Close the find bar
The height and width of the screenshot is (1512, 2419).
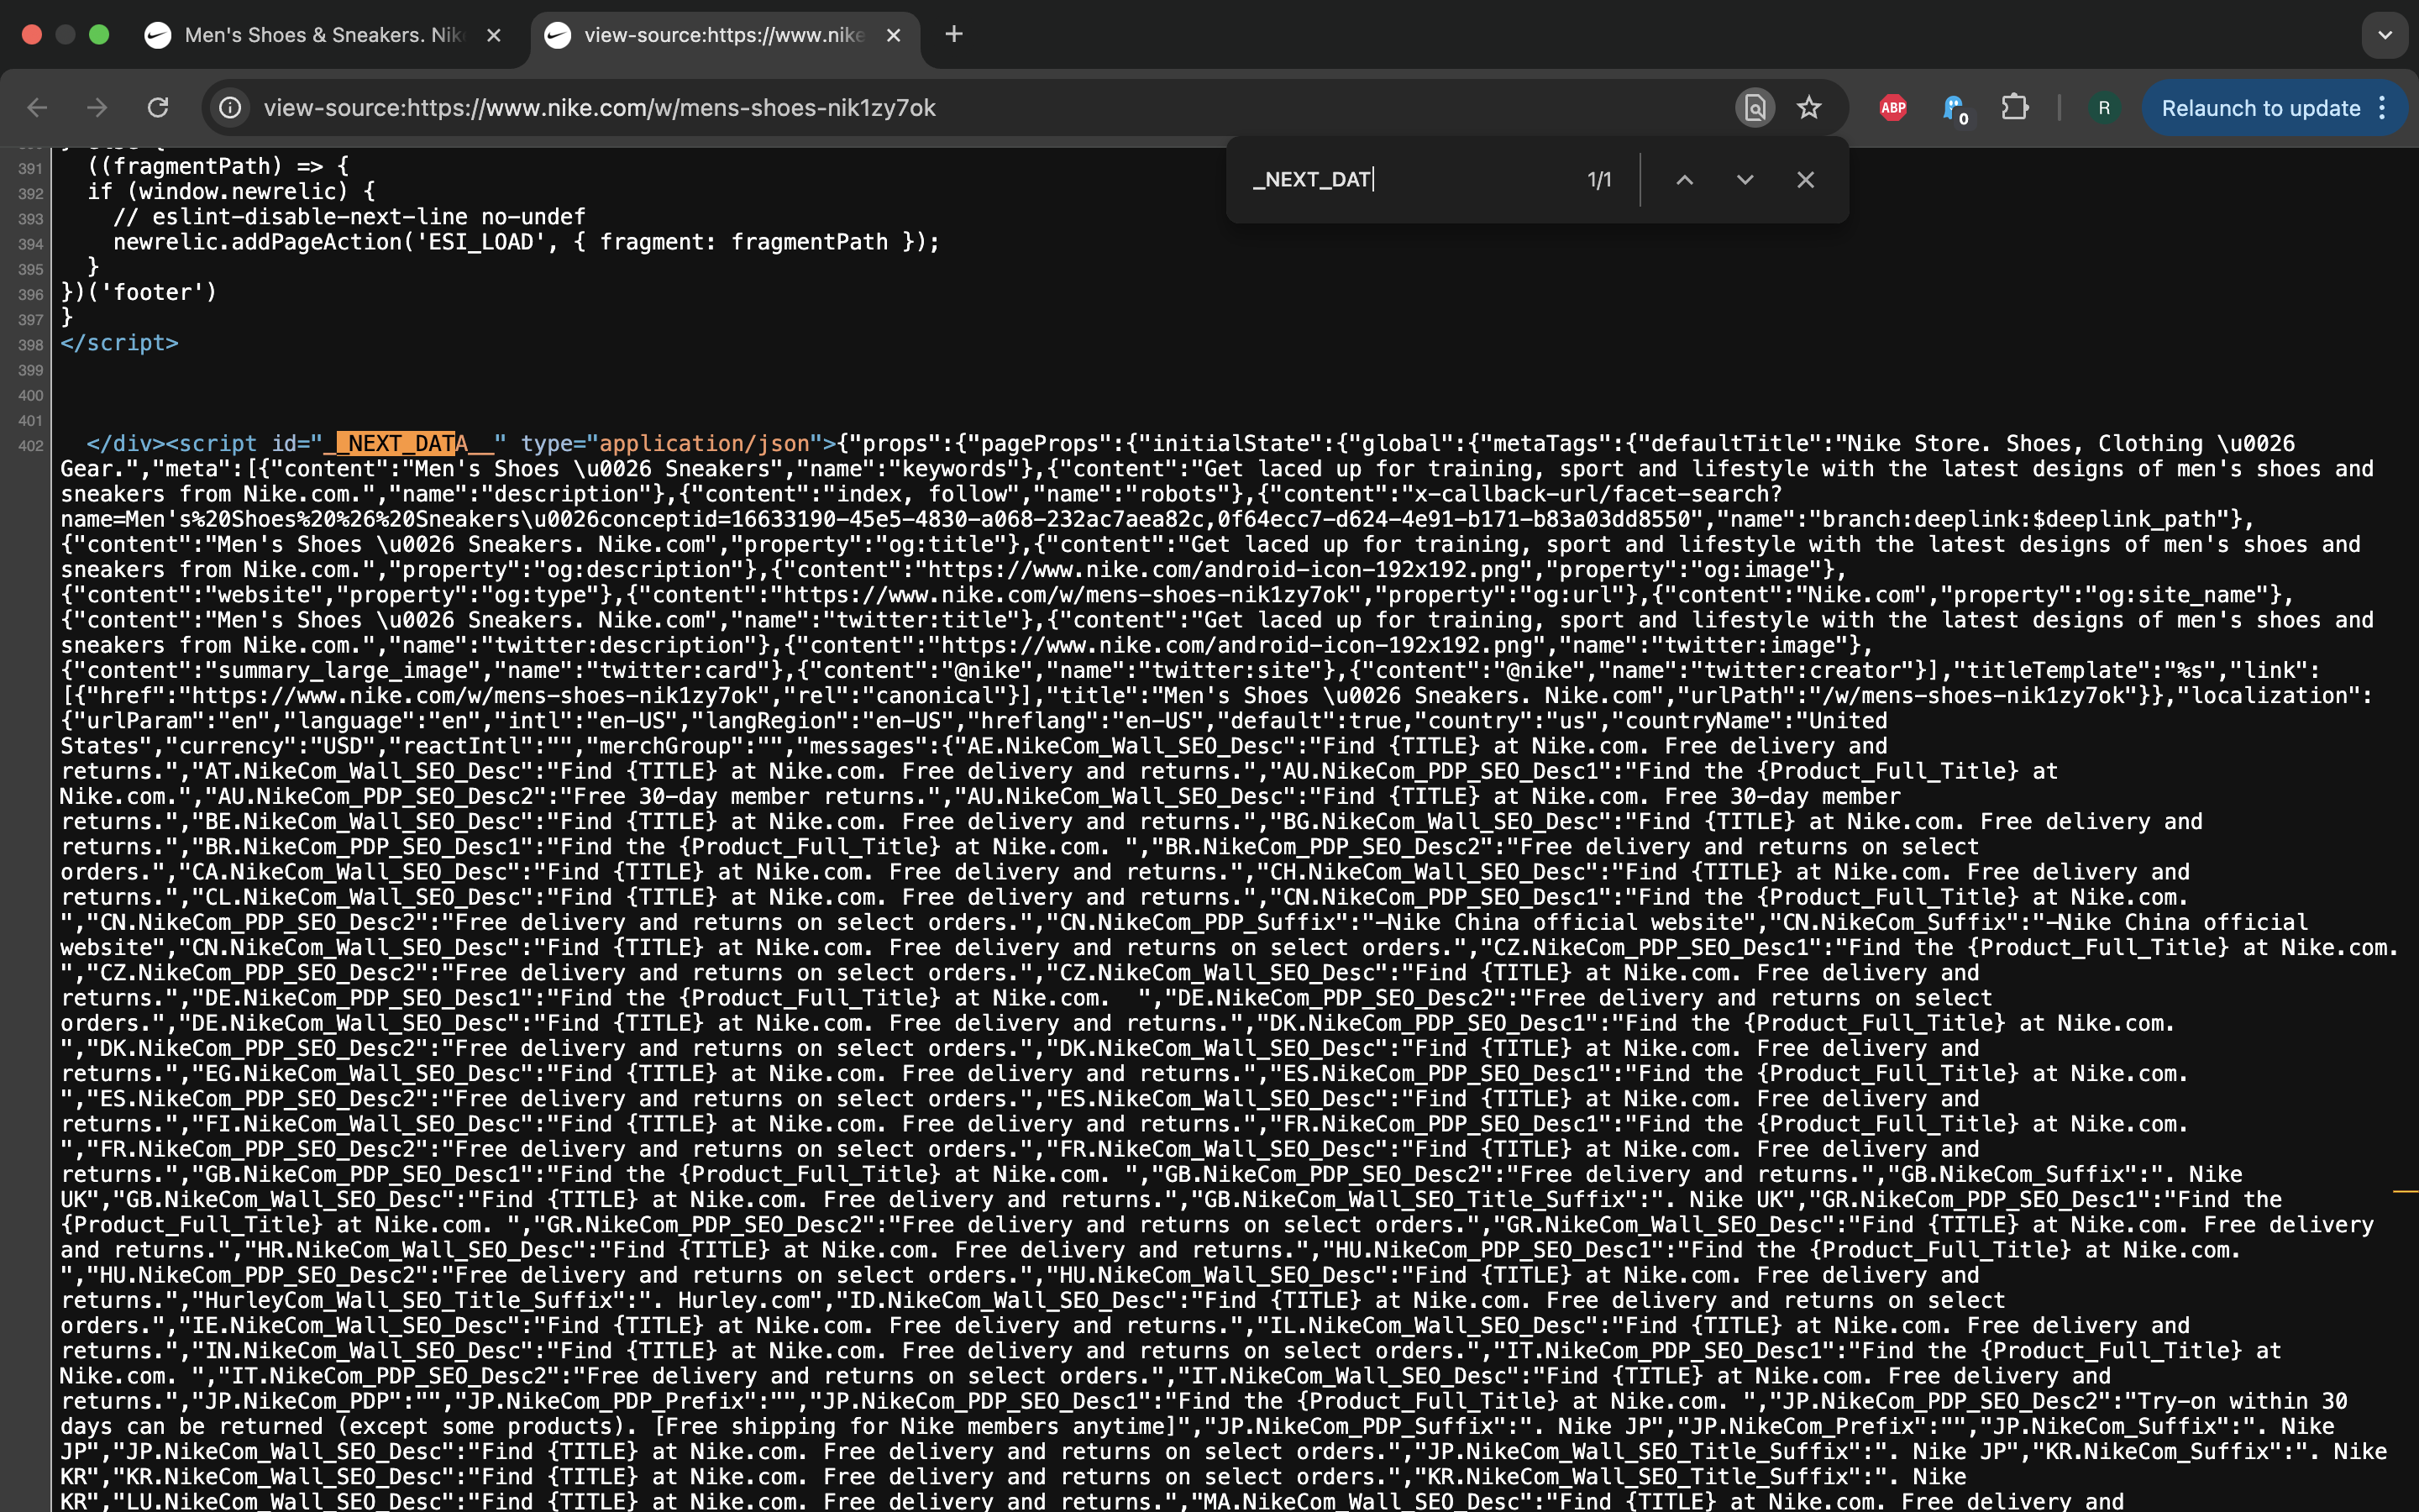(x=1804, y=180)
